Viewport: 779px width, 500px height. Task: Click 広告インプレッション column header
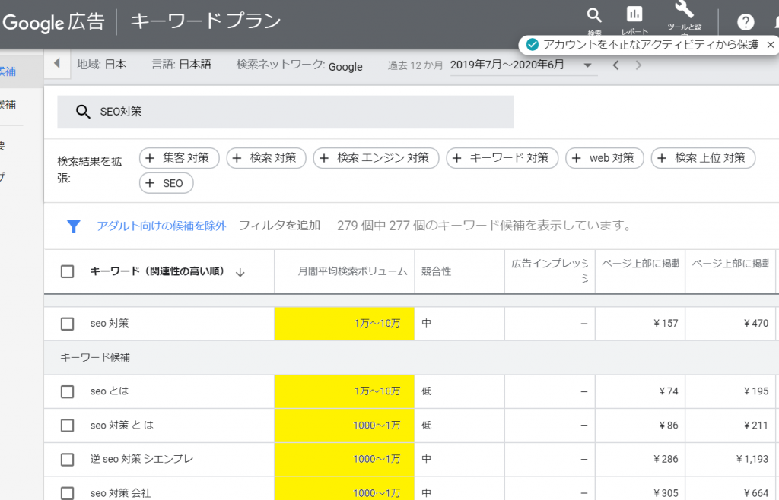[x=550, y=271]
